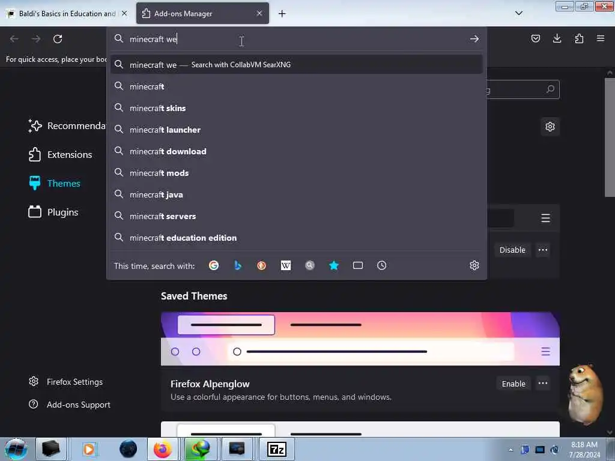The image size is (615, 461).
Task: Open the Windows Start menu
Action: tap(16, 449)
